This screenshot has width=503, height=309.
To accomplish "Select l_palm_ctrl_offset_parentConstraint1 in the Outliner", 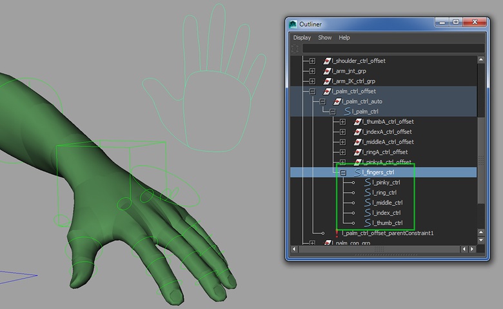I will [388, 233].
